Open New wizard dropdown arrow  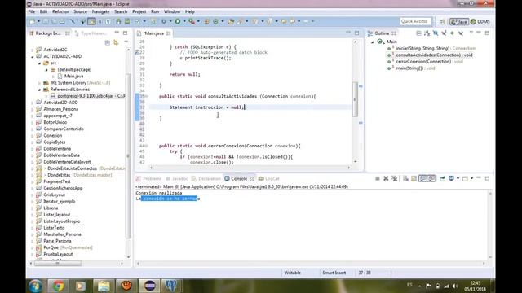38,21
